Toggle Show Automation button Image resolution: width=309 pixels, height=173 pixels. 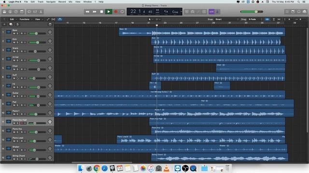pyautogui.click(x=48, y=19)
